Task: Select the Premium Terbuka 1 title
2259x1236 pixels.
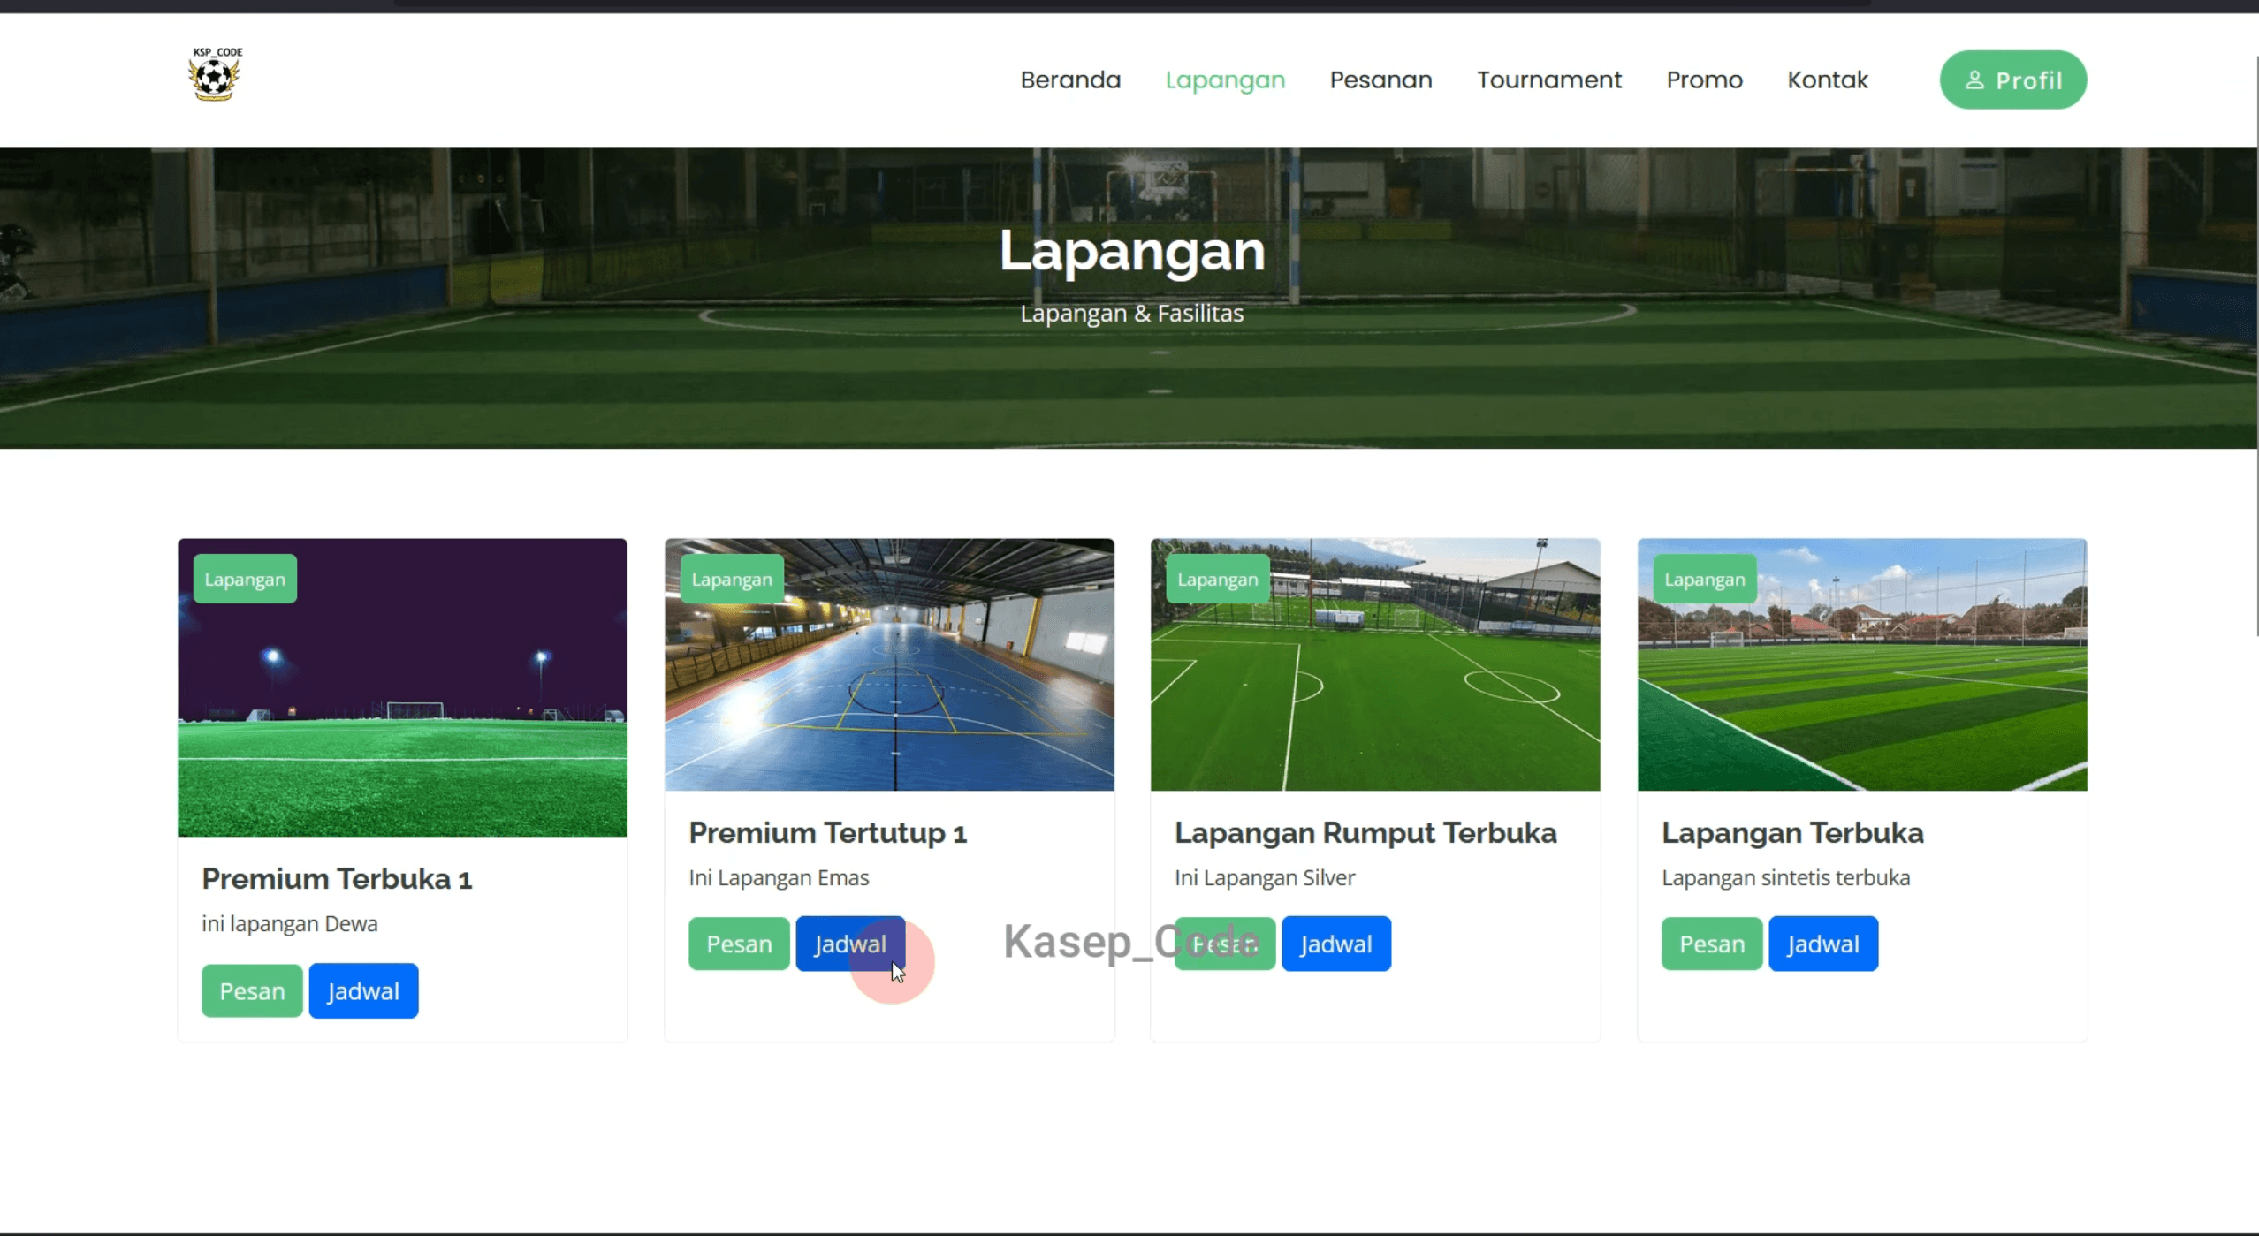Action: pos(337,878)
